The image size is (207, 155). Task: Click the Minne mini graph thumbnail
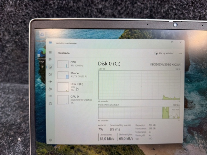pyautogui.click(x=63, y=75)
